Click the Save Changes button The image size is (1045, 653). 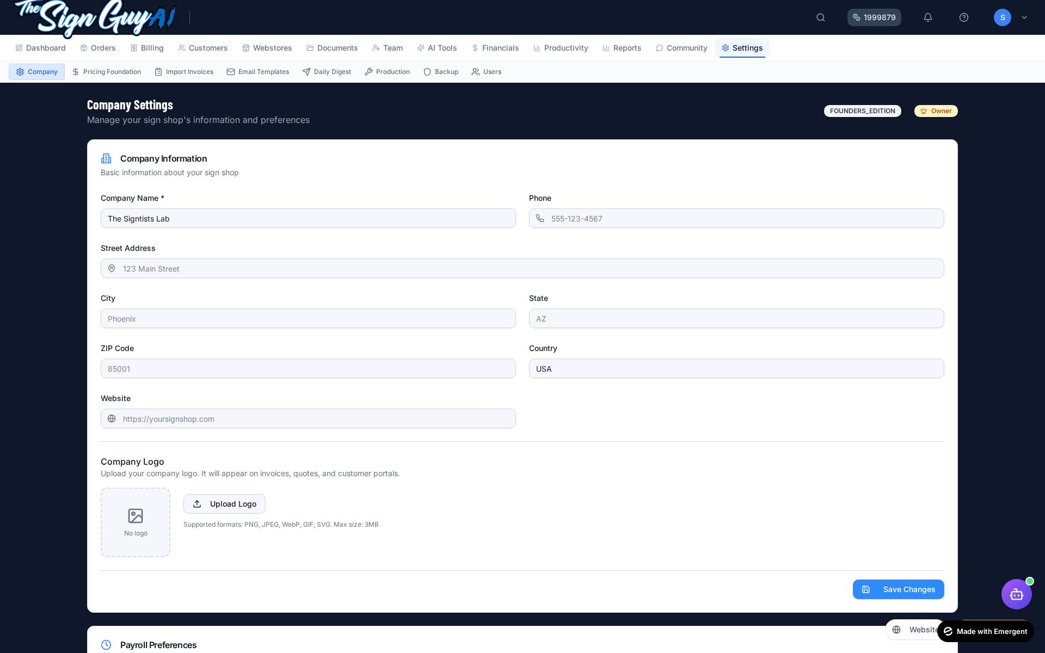click(898, 589)
